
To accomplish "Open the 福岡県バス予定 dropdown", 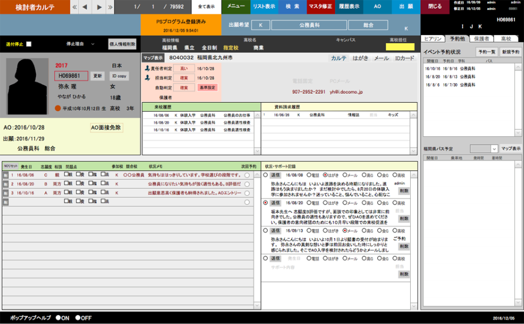I will 494,149.
